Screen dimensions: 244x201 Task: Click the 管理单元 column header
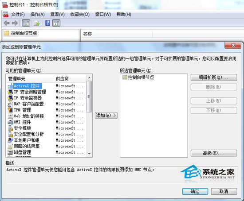30,79
